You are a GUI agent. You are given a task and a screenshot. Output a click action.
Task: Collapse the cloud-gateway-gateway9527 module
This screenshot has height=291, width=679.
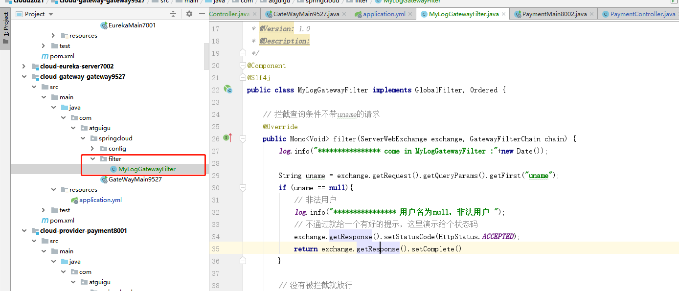tap(23, 77)
